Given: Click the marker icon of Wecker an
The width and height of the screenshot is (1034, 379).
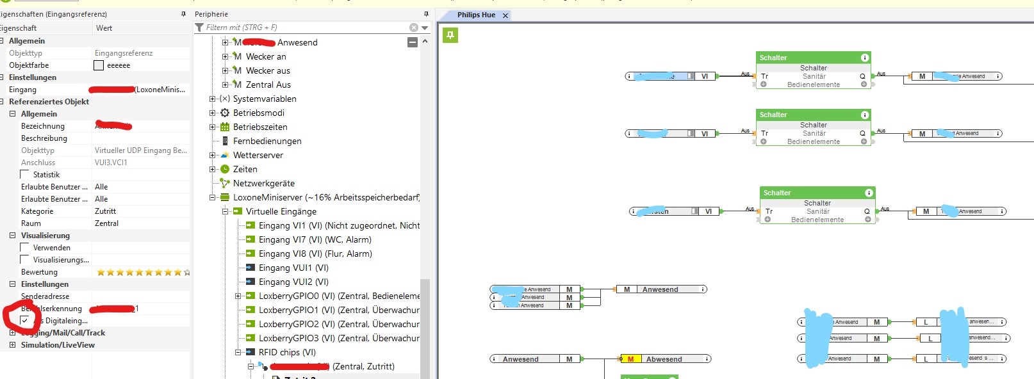Looking at the screenshot, I should [x=237, y=56].
